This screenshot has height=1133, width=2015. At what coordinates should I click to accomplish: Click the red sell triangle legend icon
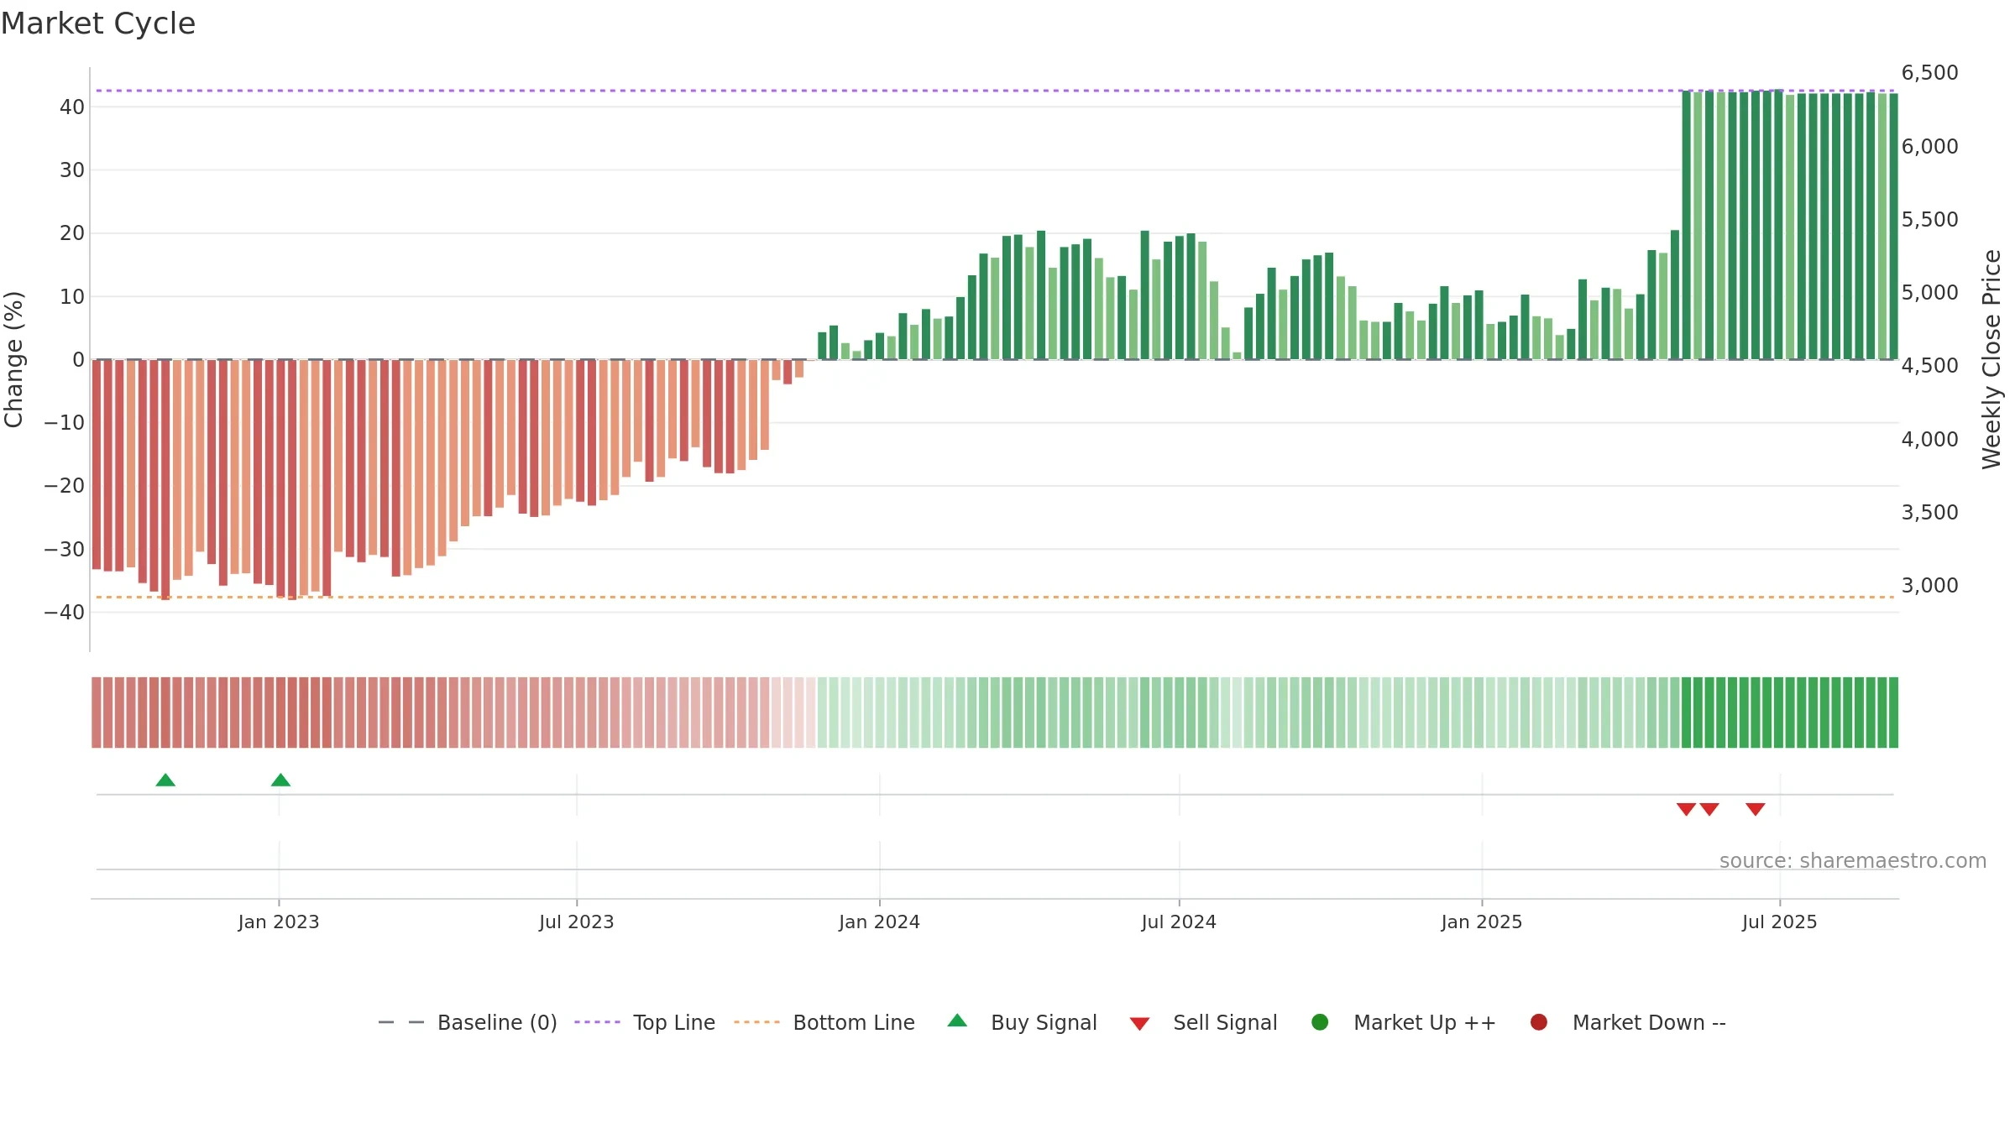pyautogui.click(x=1139, y=1024)
